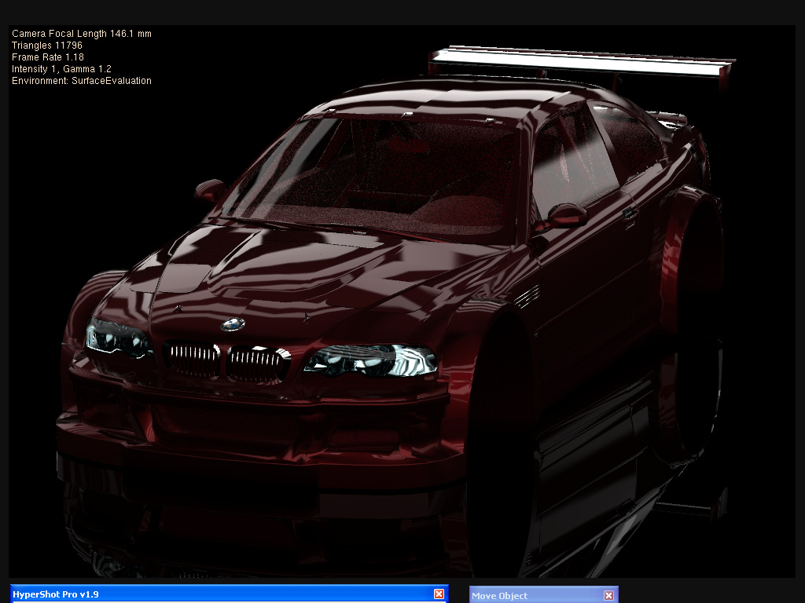Click the Frame Rate 1.18 readout
This screenshot has height=603, width=805.
48,57
